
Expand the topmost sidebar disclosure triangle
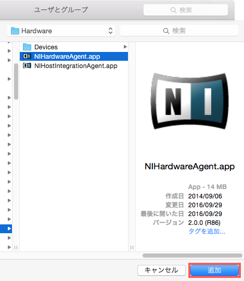coord(9,51)
